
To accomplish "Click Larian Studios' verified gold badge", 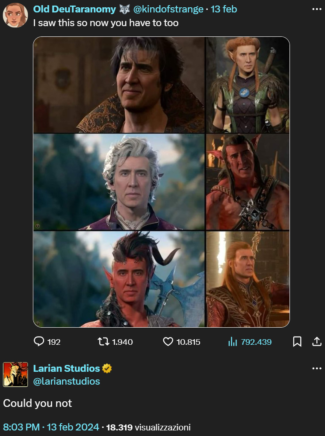I will pos(107,368).
